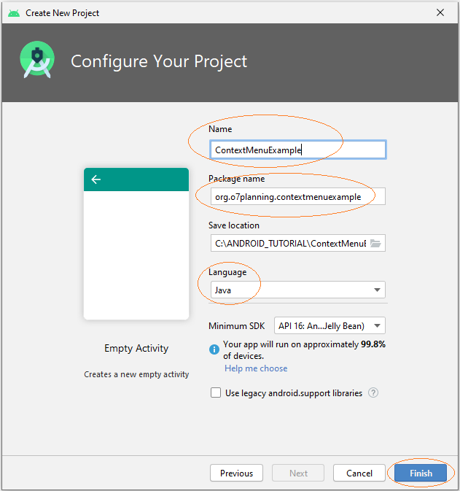The width and height of the screenshot is (460, 491).
Task: Cancel the project creation
Action: click(x=359, y=473)
